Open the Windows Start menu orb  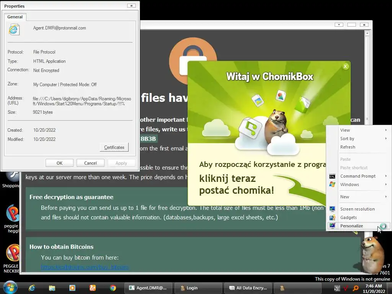pyautogui.click(x=10, y=288)
